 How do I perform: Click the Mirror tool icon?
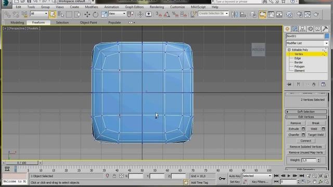coord(235,15)
